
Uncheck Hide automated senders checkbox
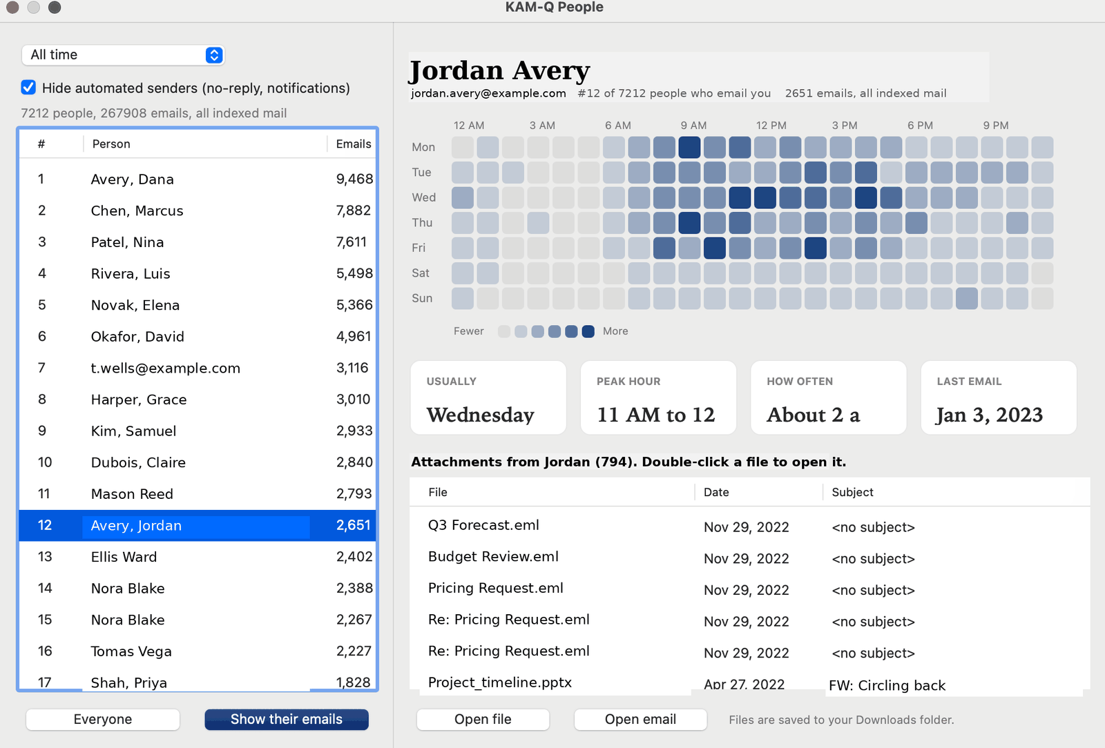[x=28, y=88]
